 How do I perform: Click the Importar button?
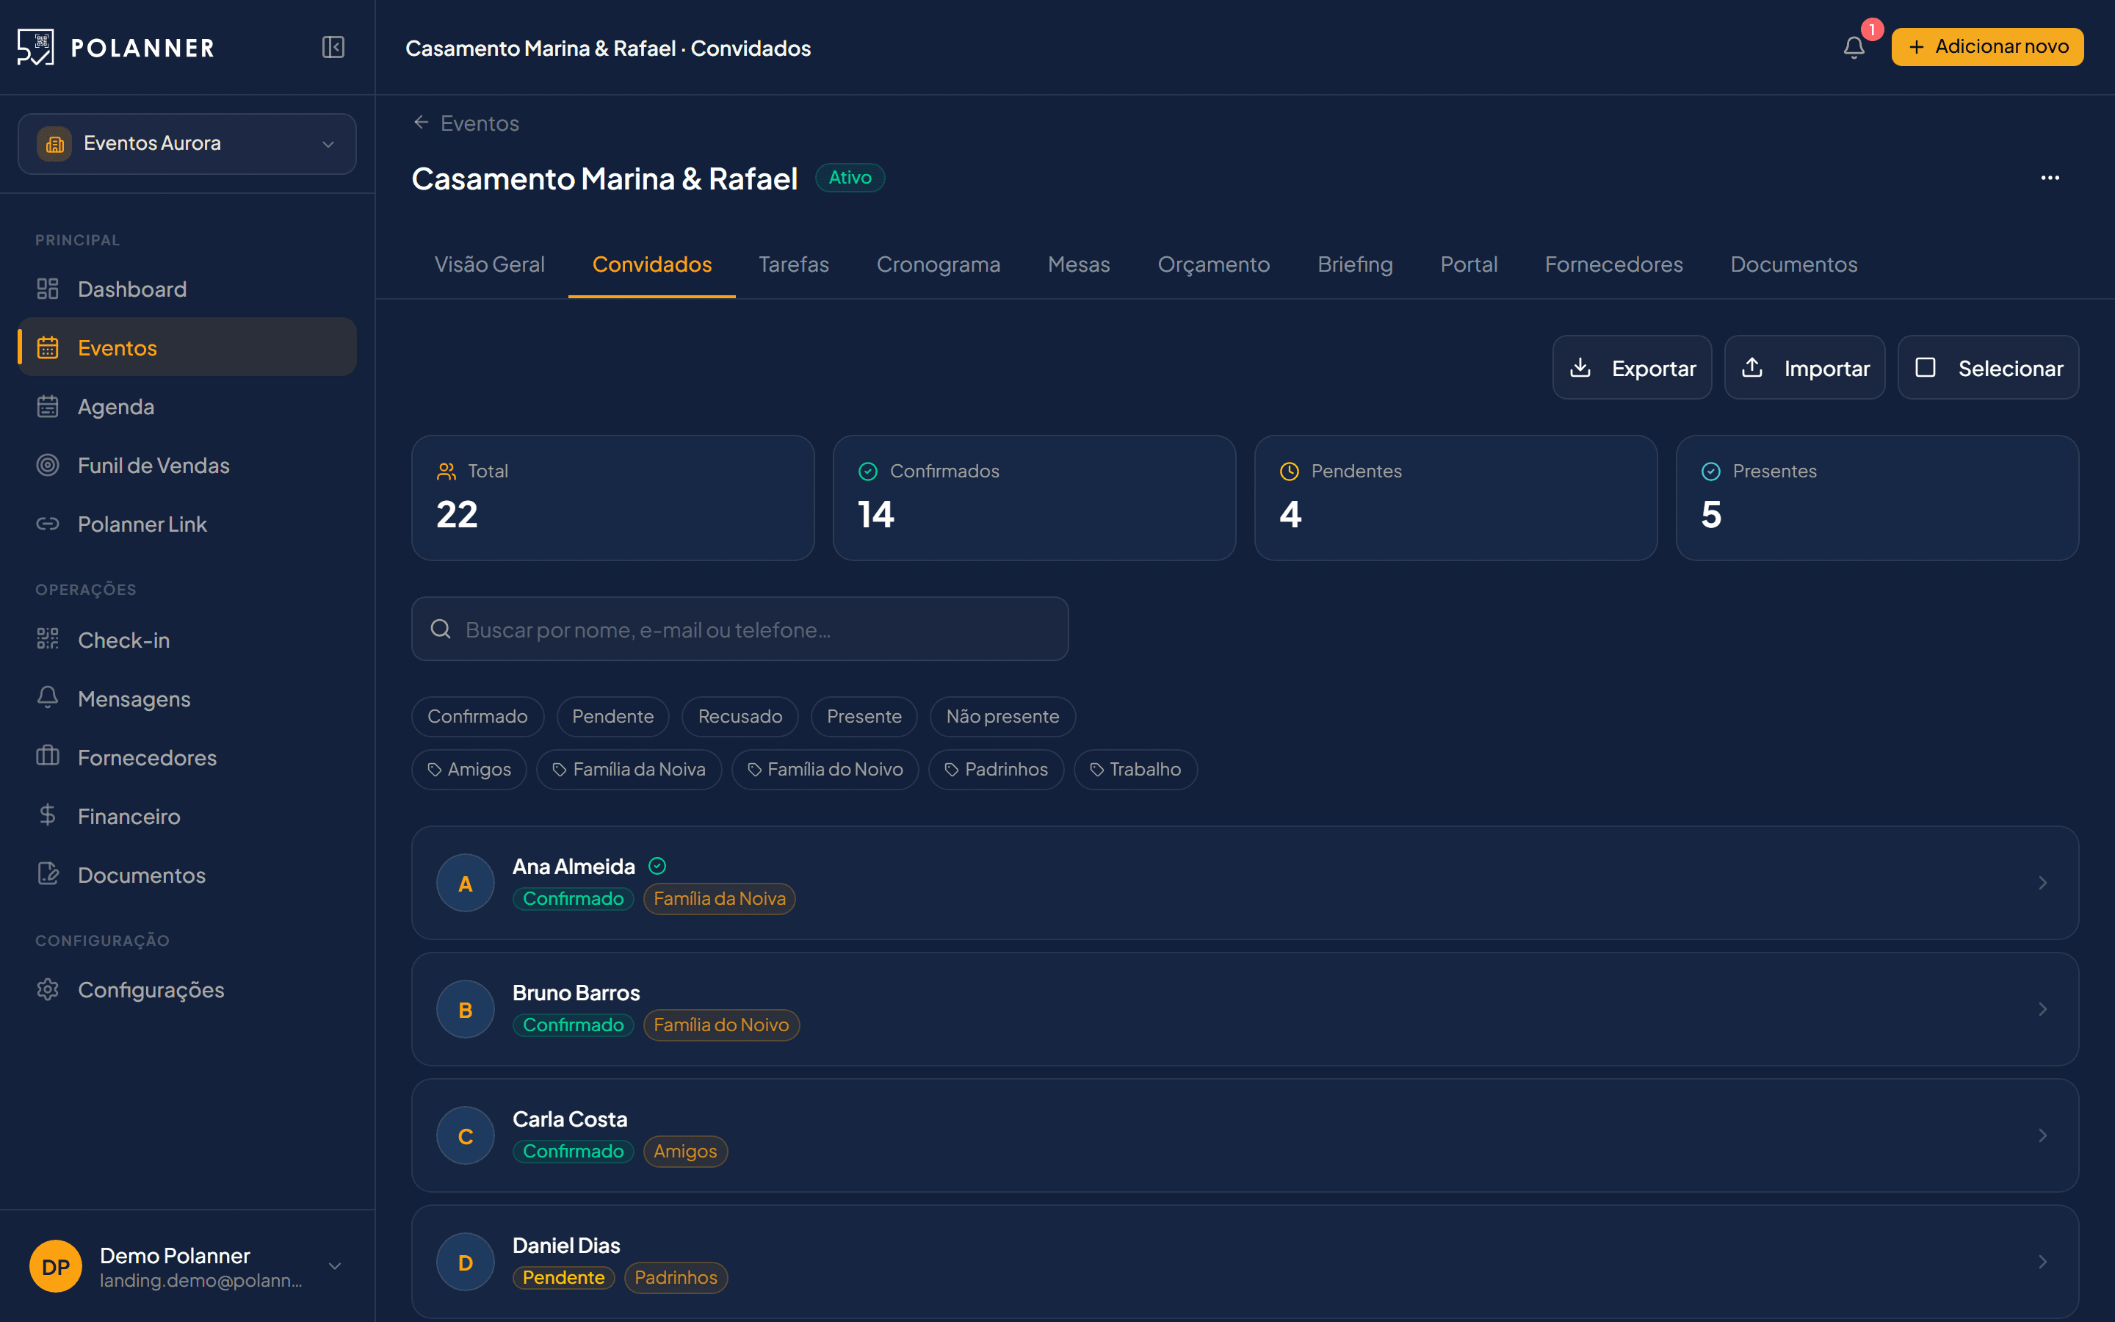[x=1805, y=368]
